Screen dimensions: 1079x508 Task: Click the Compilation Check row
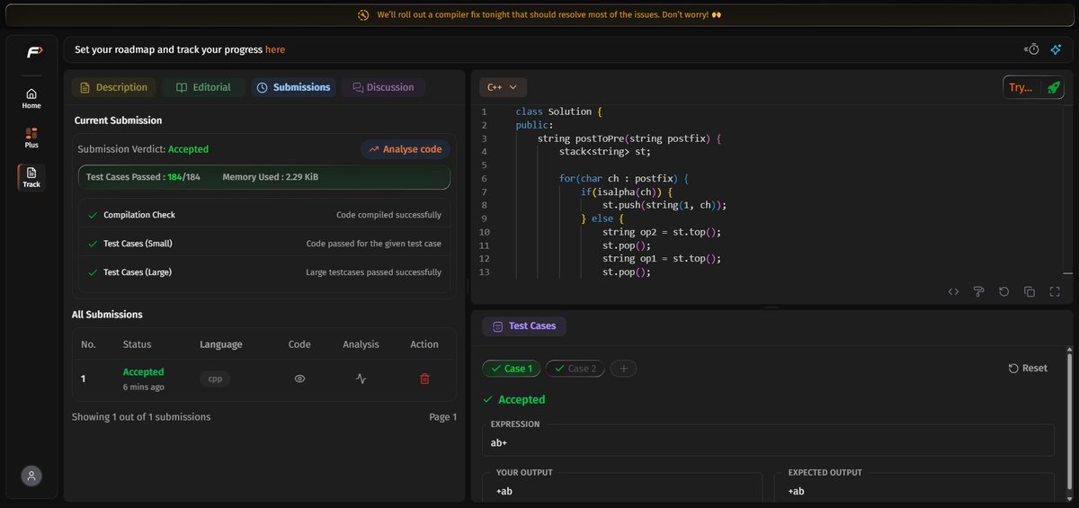pos(264,215)
